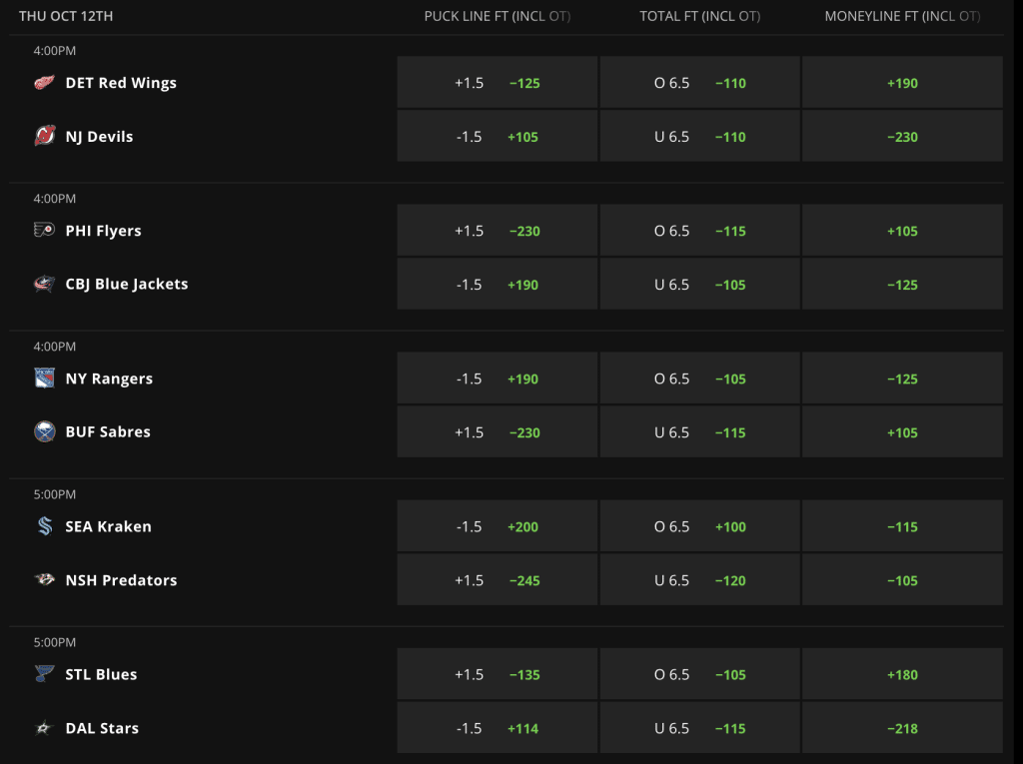This screenshot has height=764, width=1023.
Task: Click the Columbus Blue Jackets logo
Action: point(44,284)
